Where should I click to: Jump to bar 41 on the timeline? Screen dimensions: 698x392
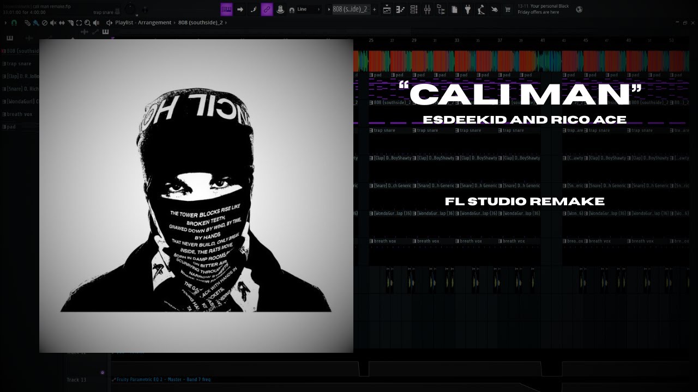coord(543,40)
